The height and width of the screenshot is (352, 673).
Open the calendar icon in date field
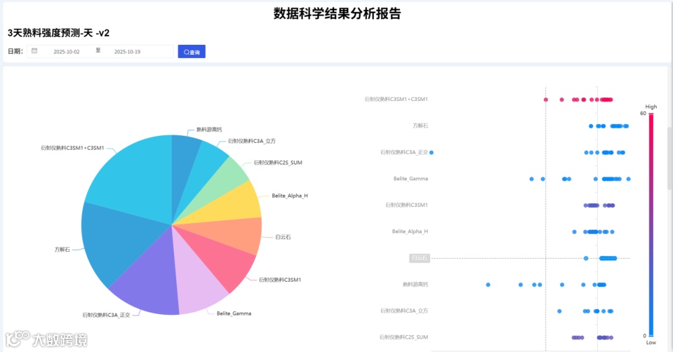coord(34,51)
